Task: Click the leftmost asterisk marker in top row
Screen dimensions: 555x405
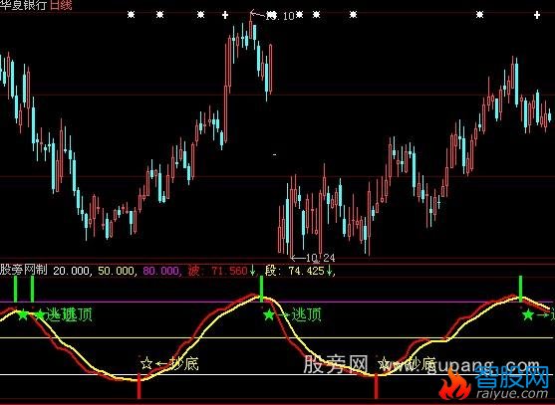Action: [x=131, y=15]
